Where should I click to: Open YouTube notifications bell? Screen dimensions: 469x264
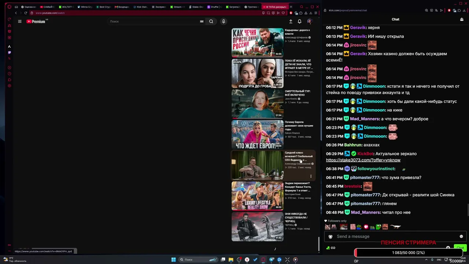pos(299,22)
